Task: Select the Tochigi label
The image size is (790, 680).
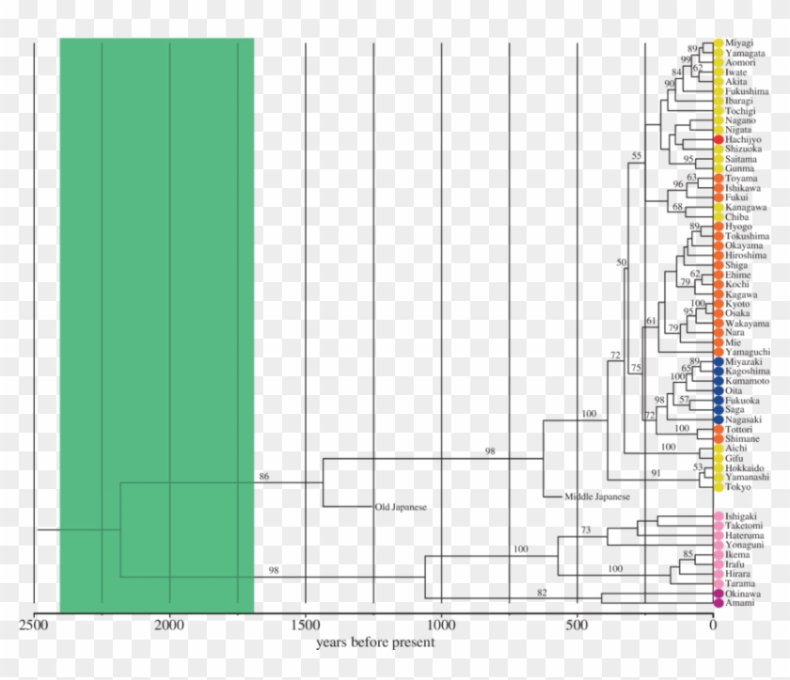Action: pos(740,111)
